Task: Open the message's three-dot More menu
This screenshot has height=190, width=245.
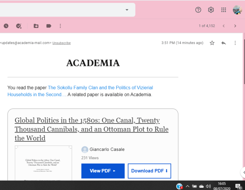Action: point(235,43)
